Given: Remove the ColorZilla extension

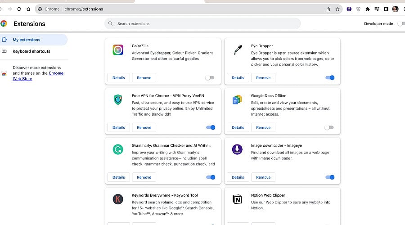Looking at the screenshot, I should (x=144, y=78).
